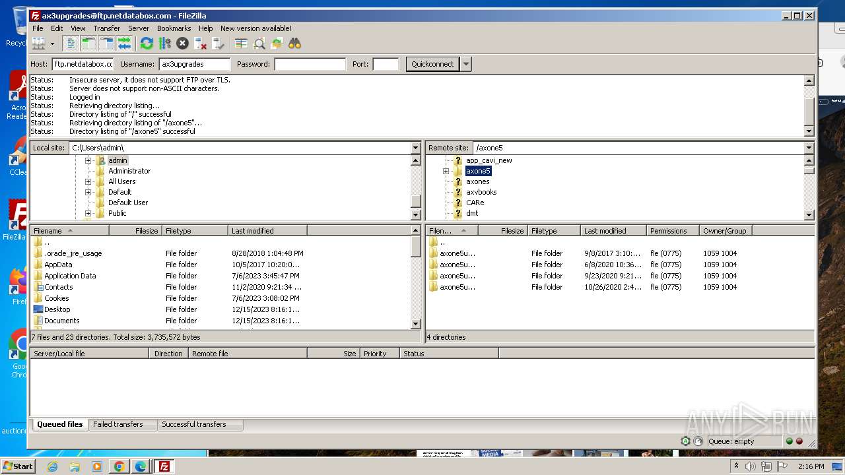Screen dimensions: 845x475
Task: Select the Contacts folder in local list
Action: pyautogui.click(x=58, y=287)
